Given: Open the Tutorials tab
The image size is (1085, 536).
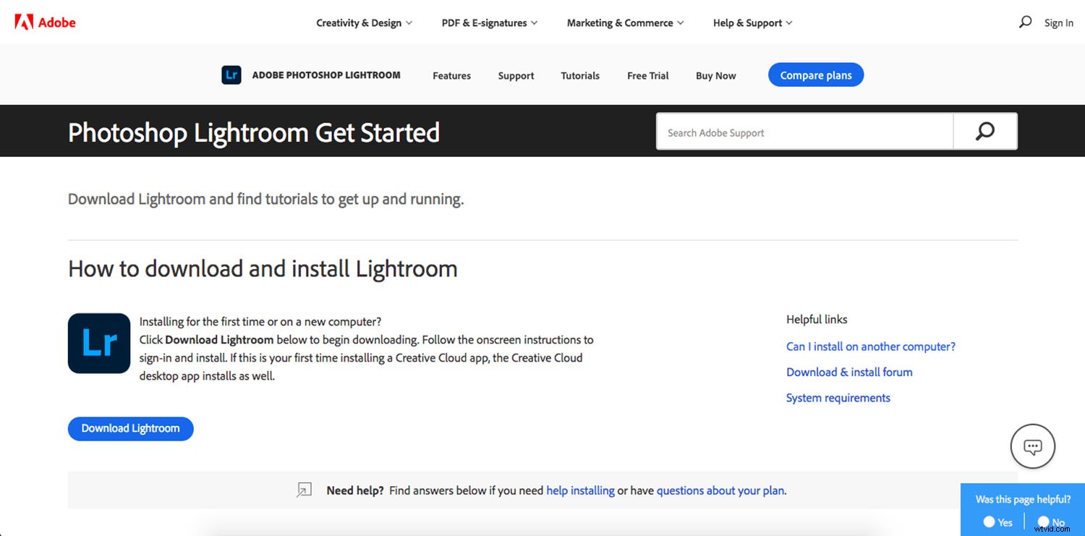Looking at the screenshot, I should [580, 76].
